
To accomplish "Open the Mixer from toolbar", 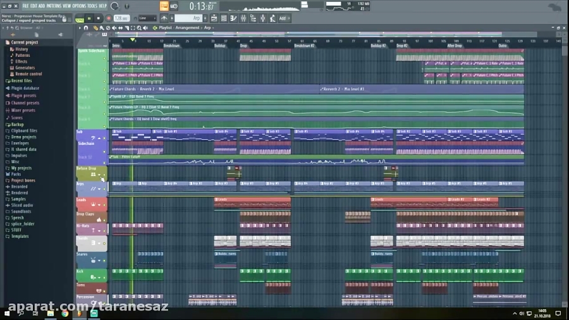I will pos(243,18).
